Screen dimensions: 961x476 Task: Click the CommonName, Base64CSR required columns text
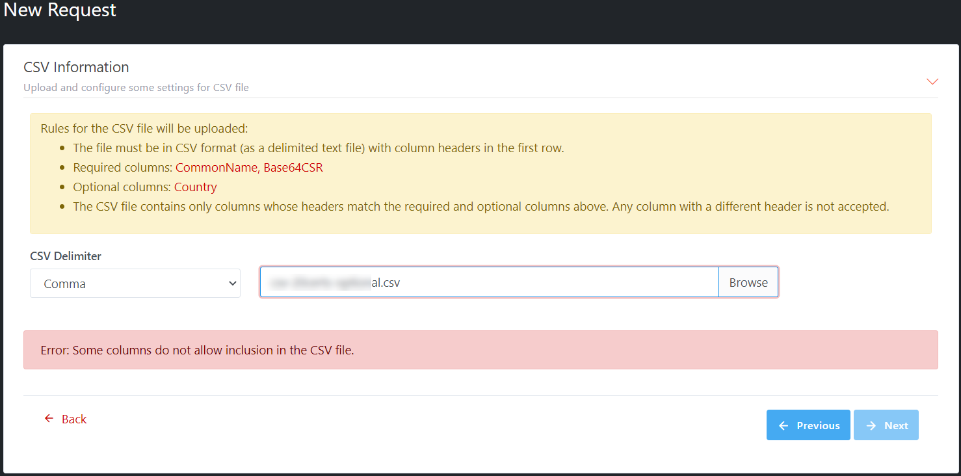coord(249,168)
